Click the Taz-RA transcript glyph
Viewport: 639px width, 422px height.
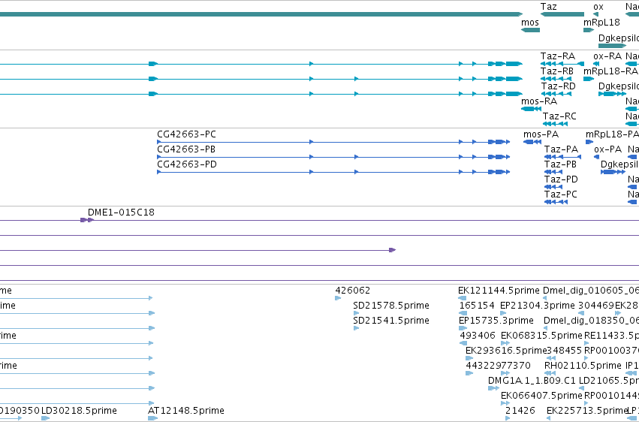click(x=562, y=64)
